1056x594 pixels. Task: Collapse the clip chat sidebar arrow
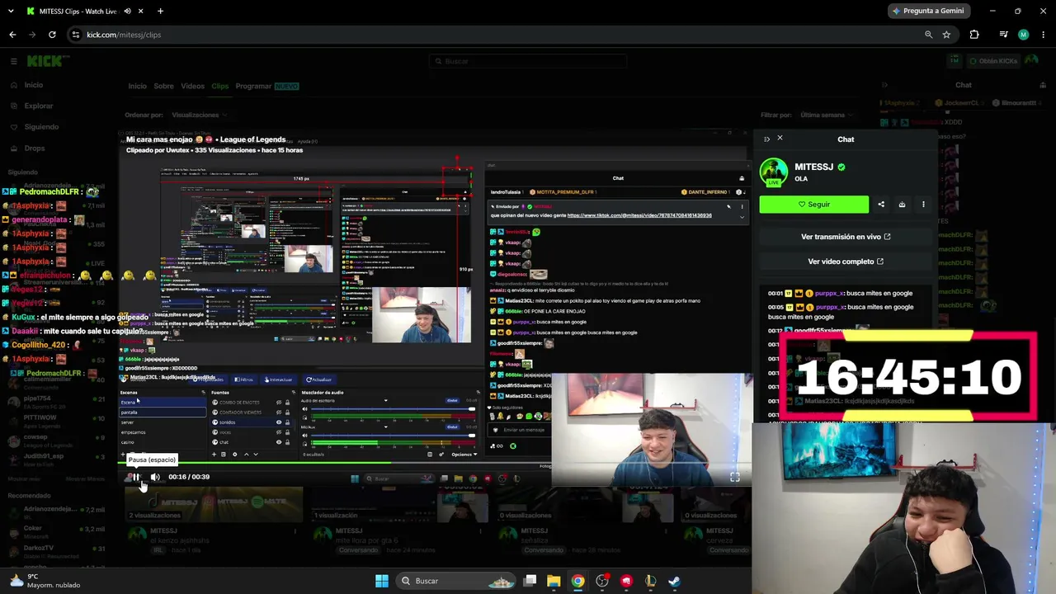pyautogui.click(x=766, y=139)
